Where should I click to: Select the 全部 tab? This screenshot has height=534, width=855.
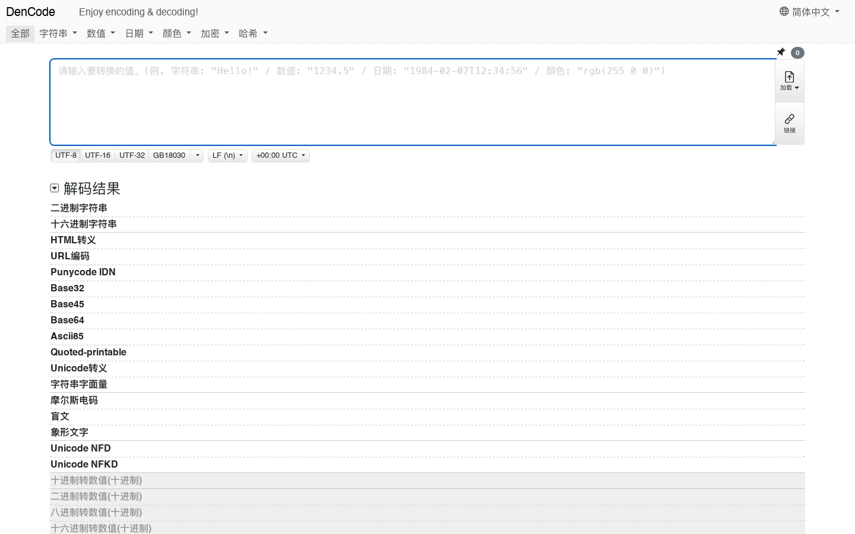pyautogui.click(x=20, y=33)
